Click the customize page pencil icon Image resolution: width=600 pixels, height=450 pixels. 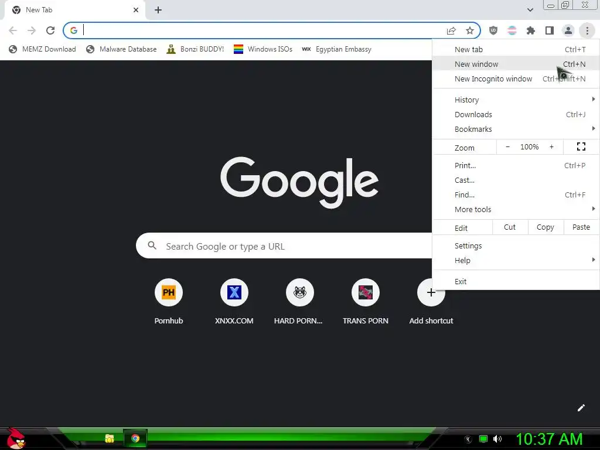tap(581, 408)
